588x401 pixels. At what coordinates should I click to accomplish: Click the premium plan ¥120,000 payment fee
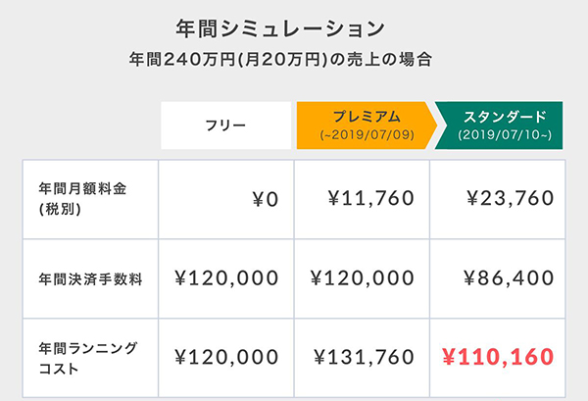point(363,278)
